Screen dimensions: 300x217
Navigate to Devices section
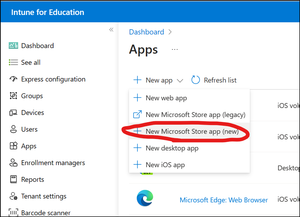click(32, 113)
